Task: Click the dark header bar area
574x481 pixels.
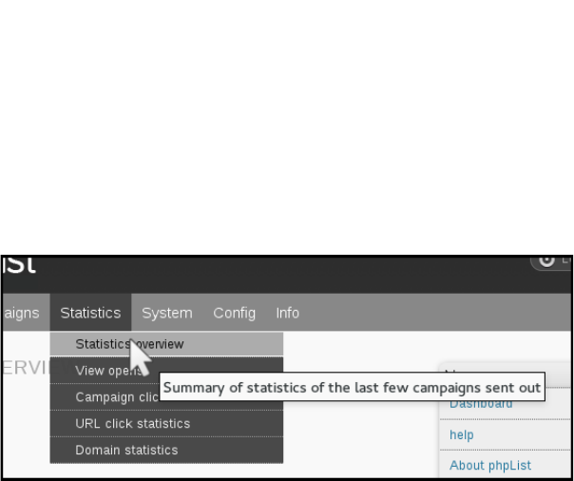Action: (x=285, y=275)
